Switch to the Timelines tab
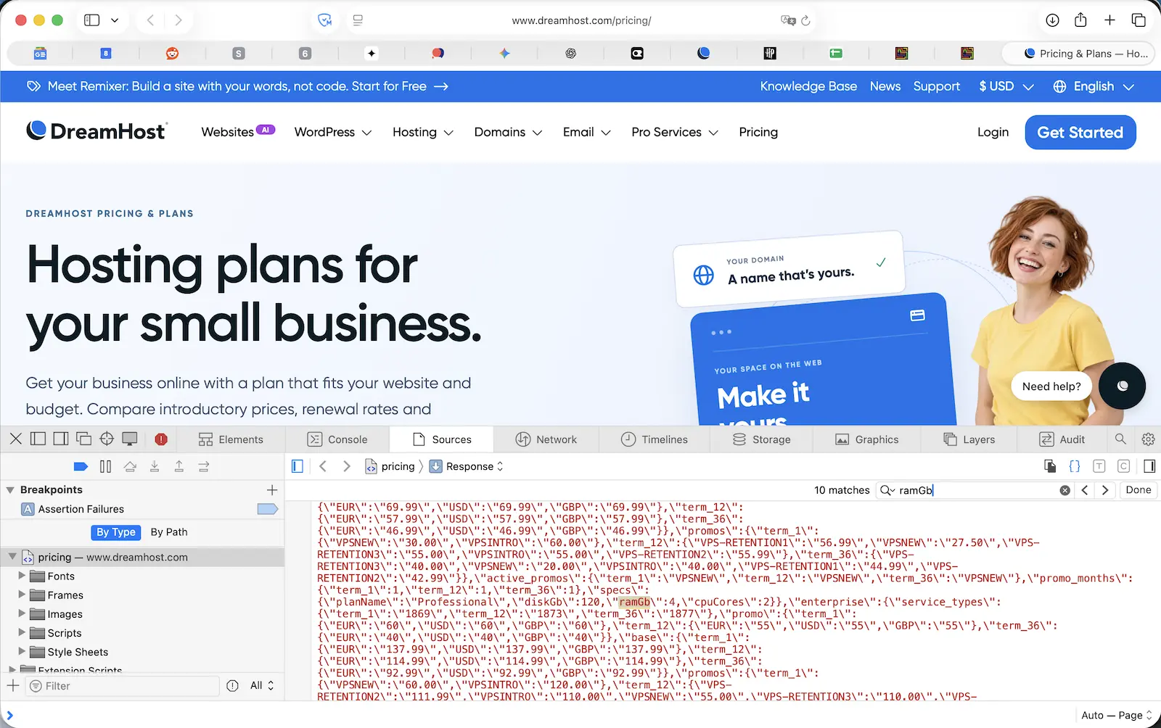The width and height of the screenshot is (1161, 728). (655, 439)
